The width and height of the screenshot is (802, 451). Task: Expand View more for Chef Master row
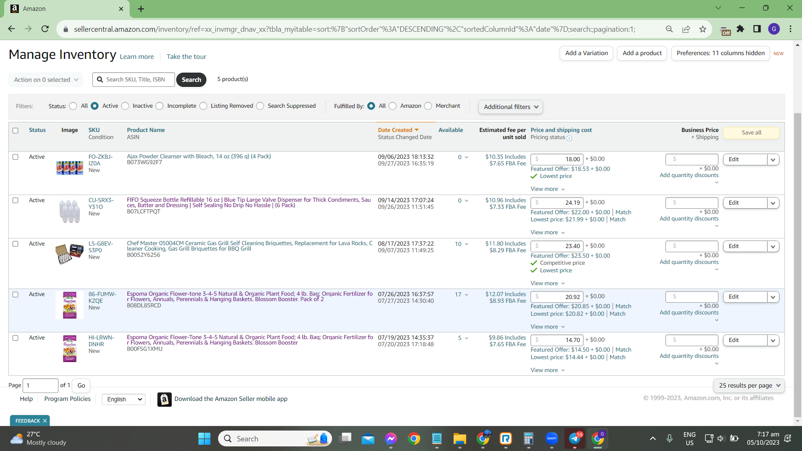pyautogui.click(x=547, y=284)
